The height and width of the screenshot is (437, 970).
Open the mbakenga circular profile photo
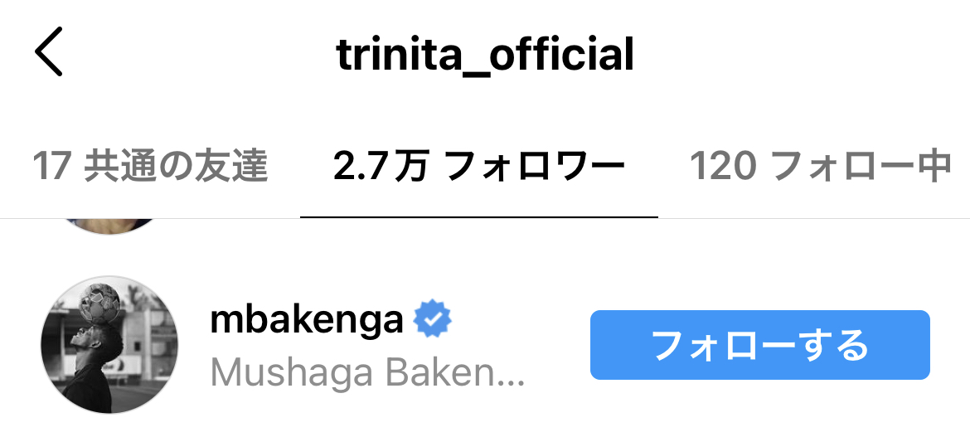pos(109,344)
